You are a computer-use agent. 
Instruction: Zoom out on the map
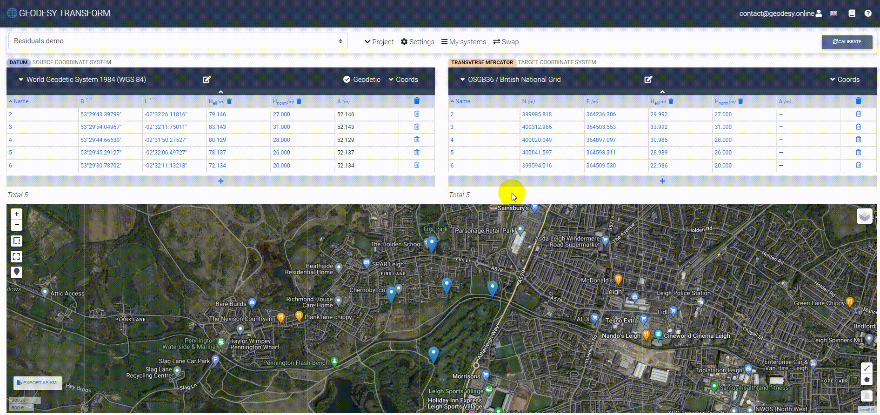point(16,225)
